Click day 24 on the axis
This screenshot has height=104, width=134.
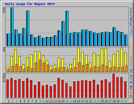[98, 101]
